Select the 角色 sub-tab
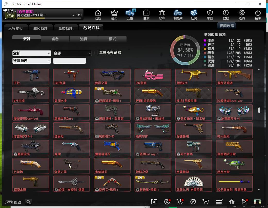The height and width of the screenshot is (208, 268). point(55,39)
